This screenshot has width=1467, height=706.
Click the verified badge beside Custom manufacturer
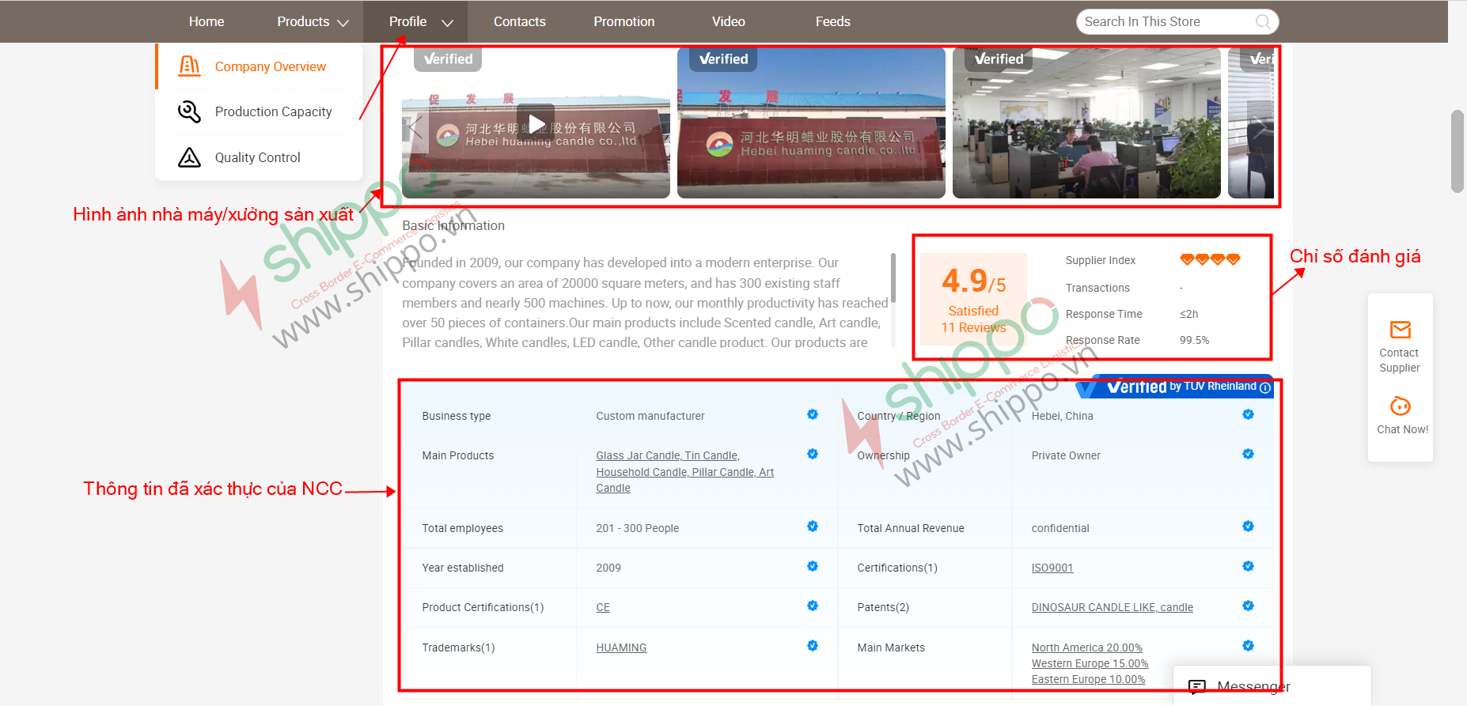pos(813,414)
